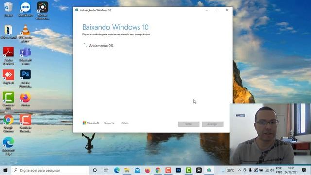Image resolution: width=311 pixels, height=175 pixels.
Task: Switch to Photoshop on the taskbar
Action: (178, 170)
